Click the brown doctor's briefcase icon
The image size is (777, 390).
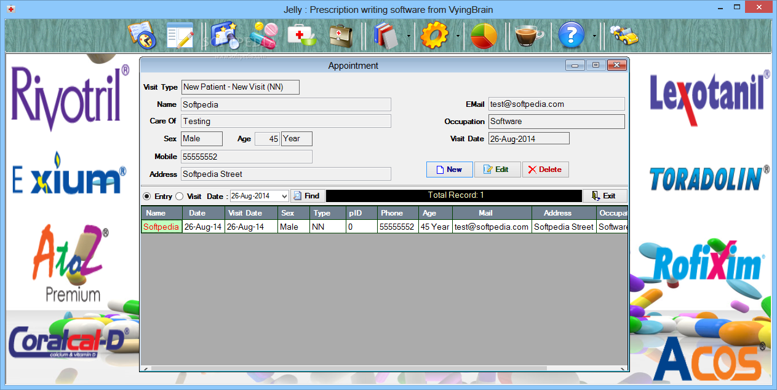coord(341,35)
